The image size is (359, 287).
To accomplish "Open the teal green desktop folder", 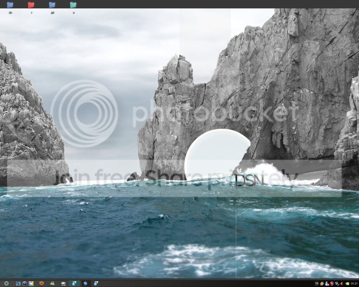I will 73,5.
